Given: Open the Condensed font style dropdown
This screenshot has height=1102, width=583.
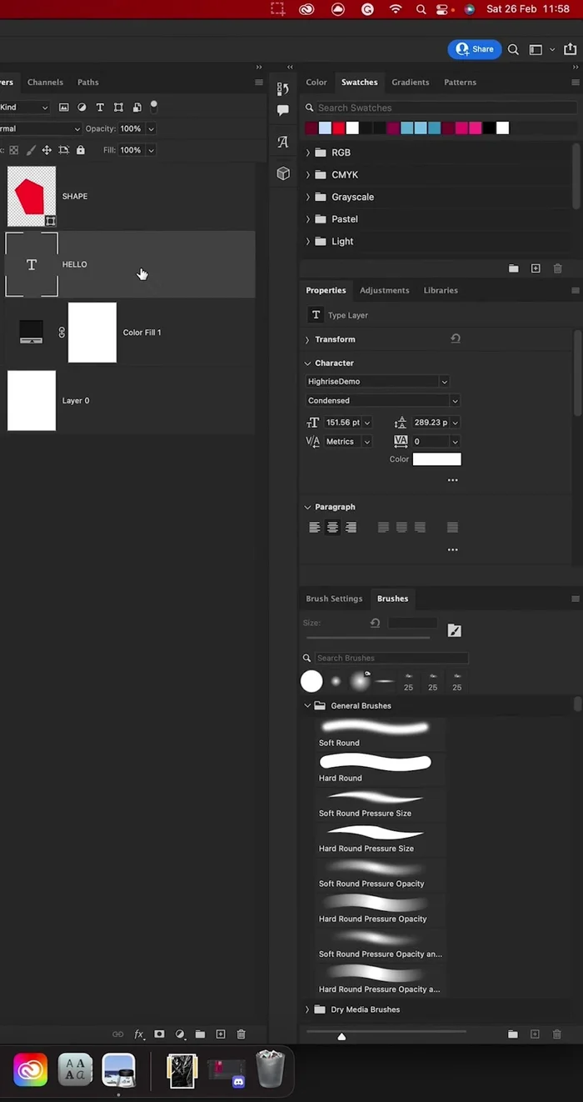Looking at the screenshot, I should coord(454,401).
